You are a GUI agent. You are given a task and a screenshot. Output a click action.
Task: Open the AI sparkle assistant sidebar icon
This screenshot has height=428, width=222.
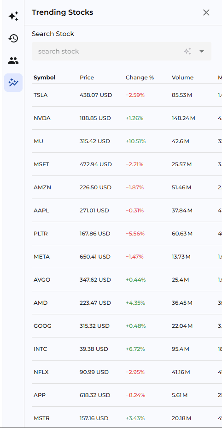13,16
